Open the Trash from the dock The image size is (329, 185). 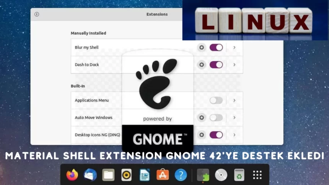[239, 175]
